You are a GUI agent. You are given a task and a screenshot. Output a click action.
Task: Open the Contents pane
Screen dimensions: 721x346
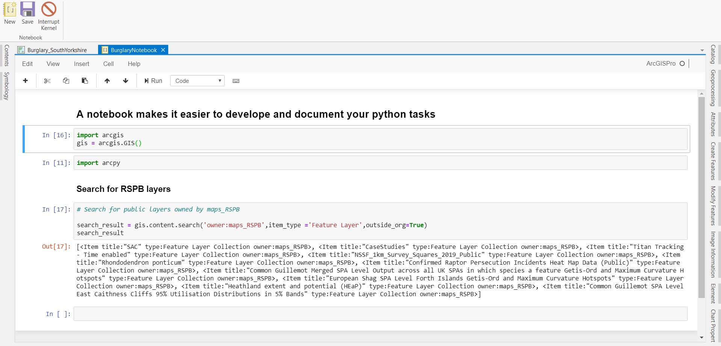[6, 55]
